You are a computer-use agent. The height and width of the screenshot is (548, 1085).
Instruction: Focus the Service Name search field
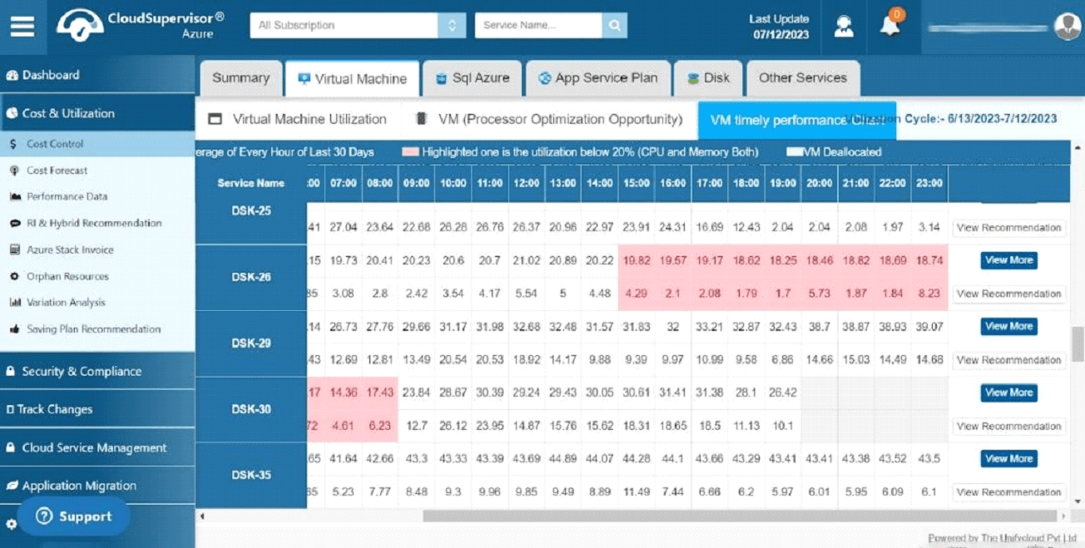pyautogui.click(x=538, y=25)
